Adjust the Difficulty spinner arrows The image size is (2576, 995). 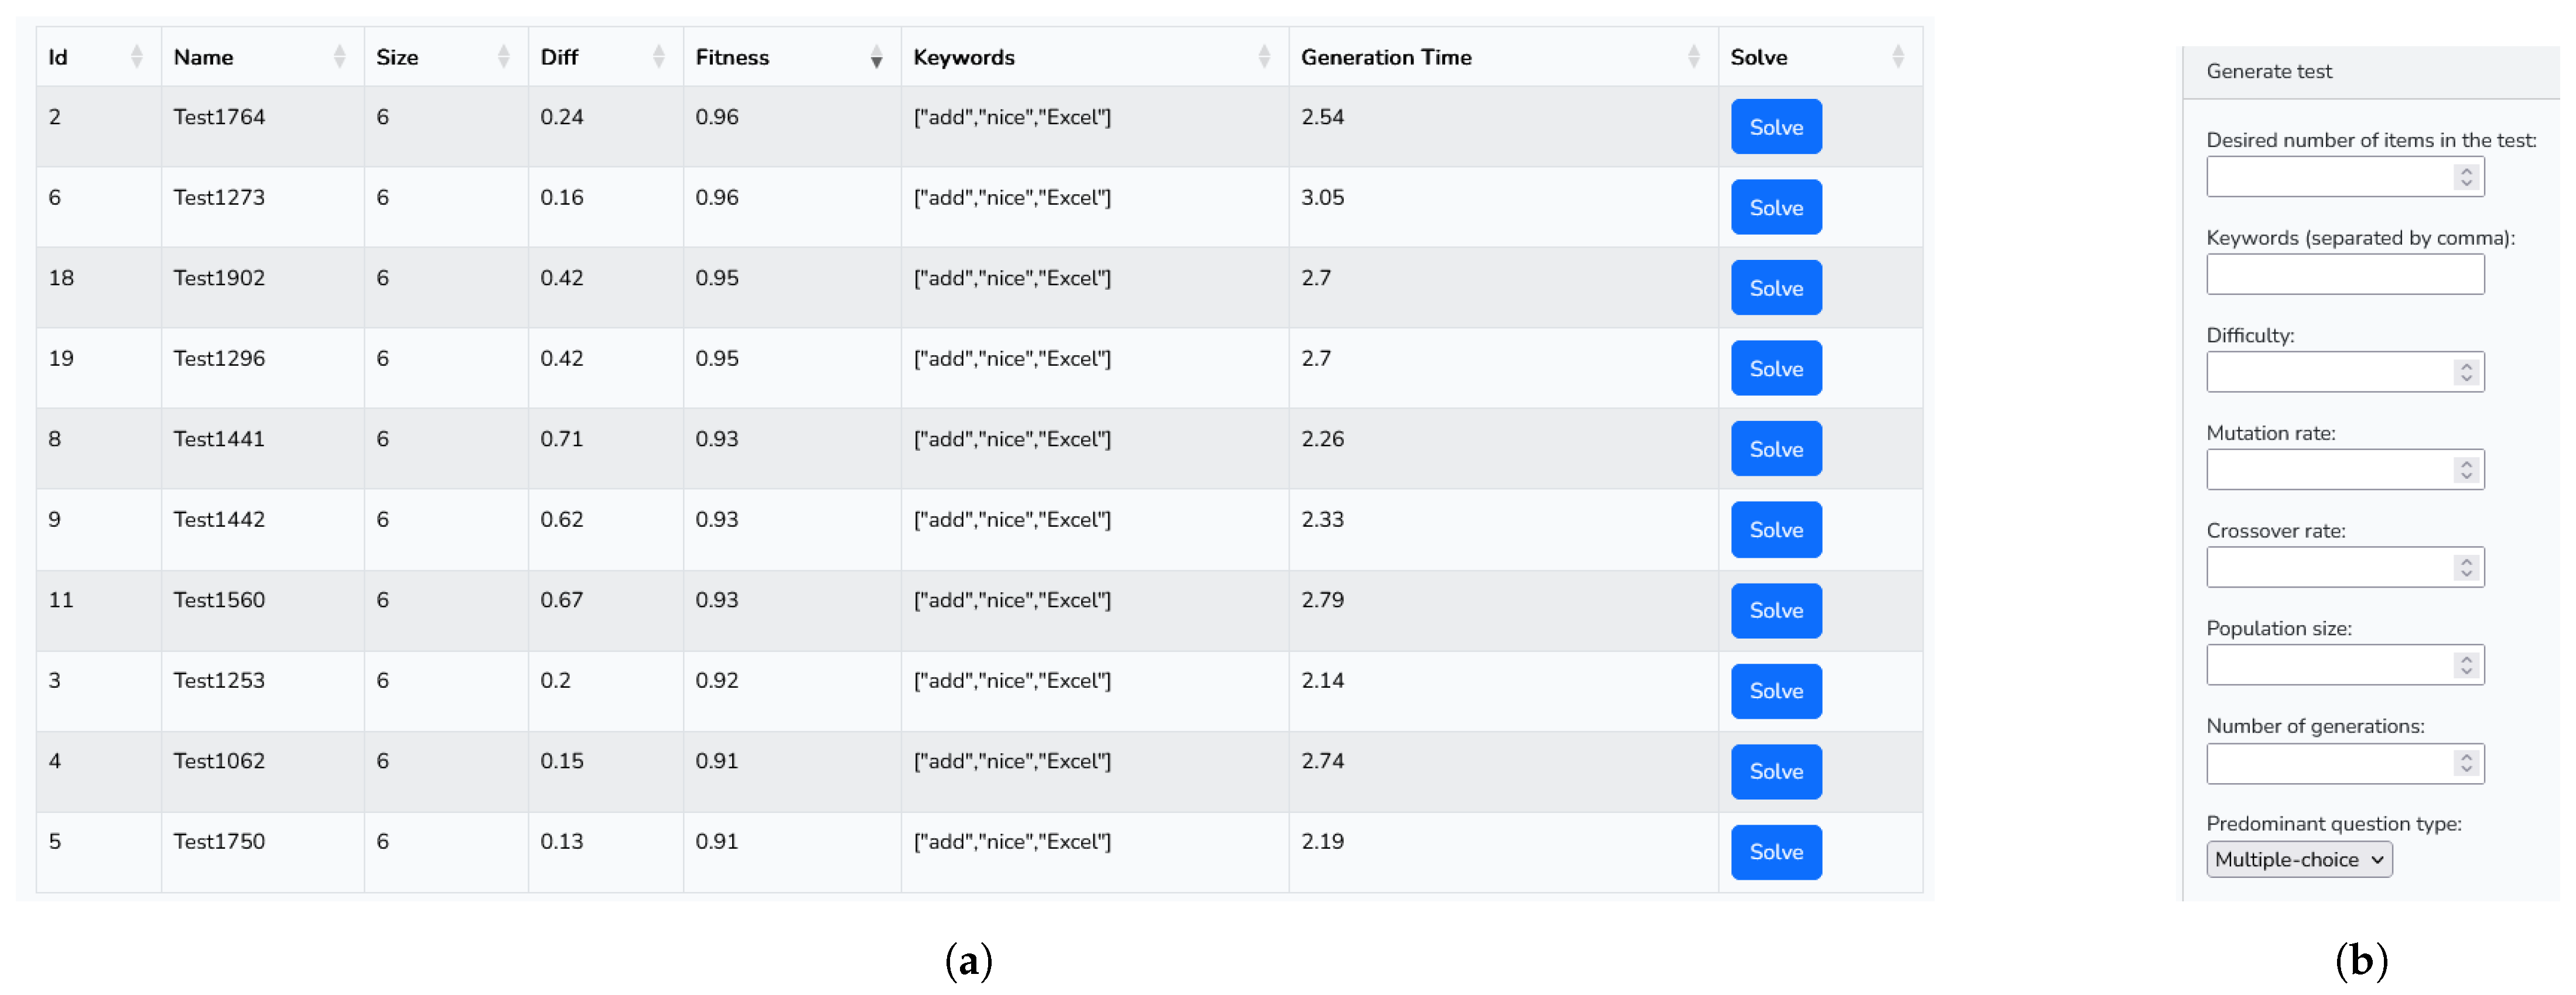tap(2466, 373)
